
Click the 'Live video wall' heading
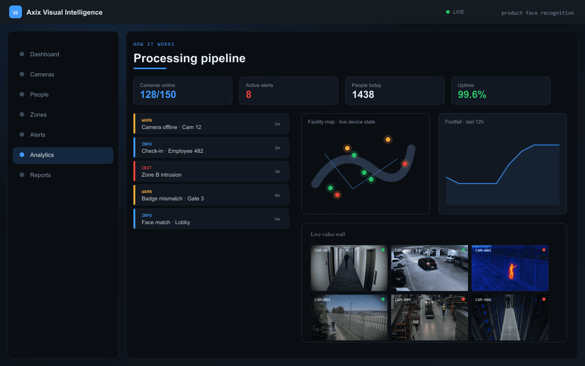[x=328, y=234]
